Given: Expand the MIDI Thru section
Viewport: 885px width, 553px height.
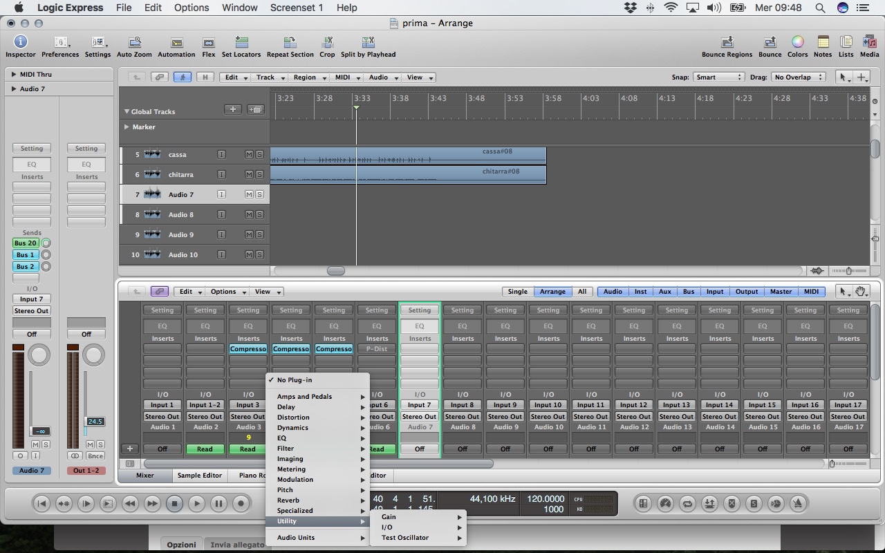Looking at the screenshot, I should [14, 74].
